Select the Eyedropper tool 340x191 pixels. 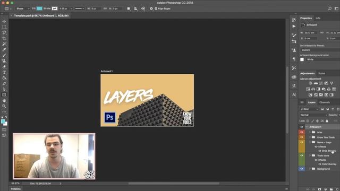pos(4,49)
